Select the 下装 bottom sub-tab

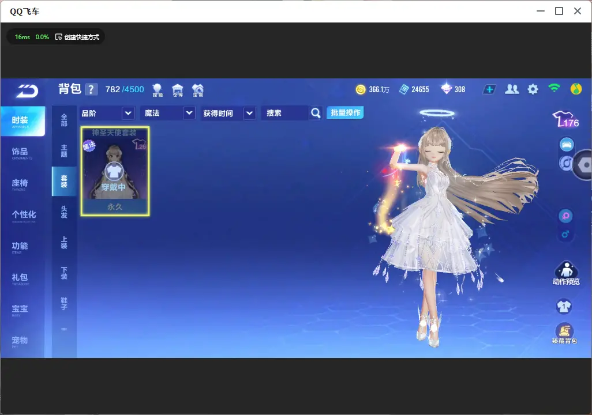point(64,273)
